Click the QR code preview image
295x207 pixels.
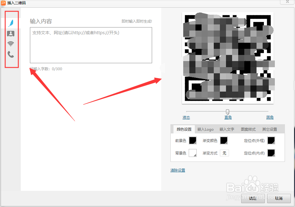228,58
